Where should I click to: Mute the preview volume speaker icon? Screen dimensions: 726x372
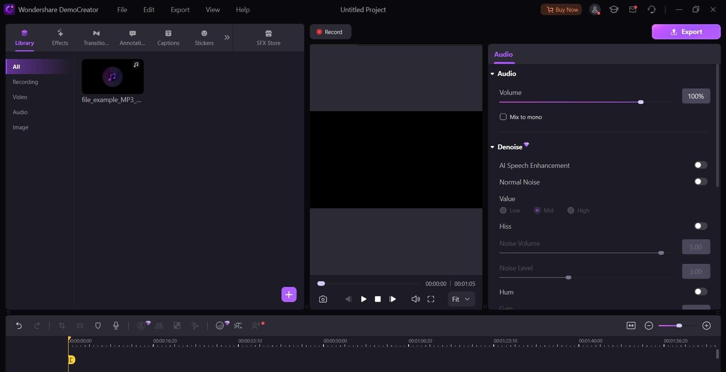pos(415,299)
